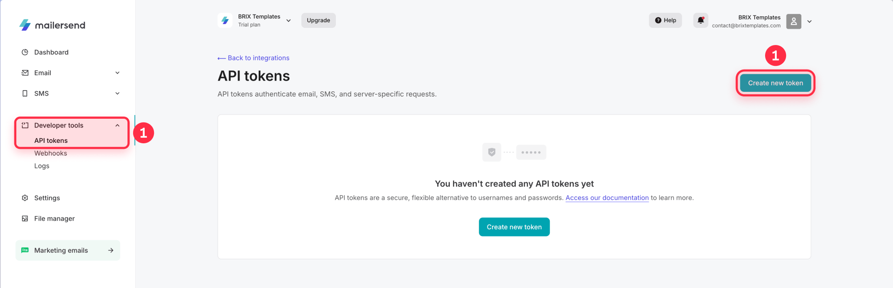Click the Marketing emails arrow icon
This screenshot has height=288, width=893.
click(x=111, y=250)
